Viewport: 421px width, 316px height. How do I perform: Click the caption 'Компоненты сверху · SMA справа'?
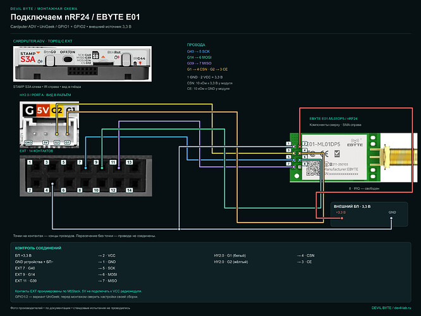pos(335,125)
